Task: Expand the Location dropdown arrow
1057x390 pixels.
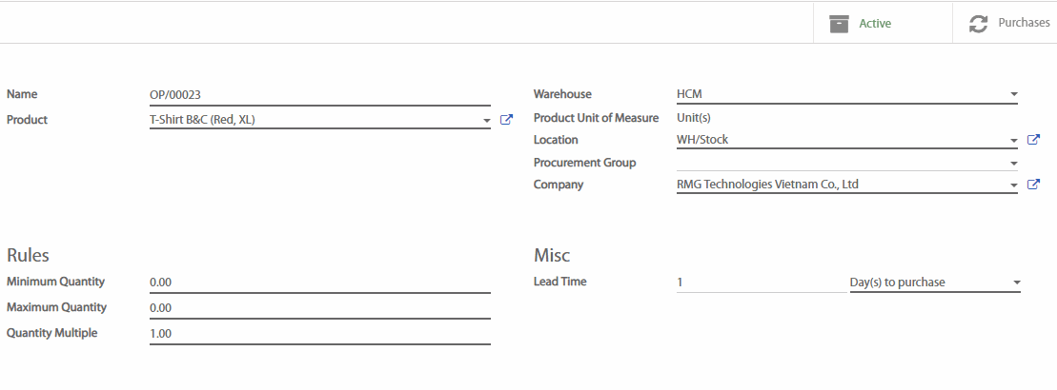Action: click(1013, 141)
